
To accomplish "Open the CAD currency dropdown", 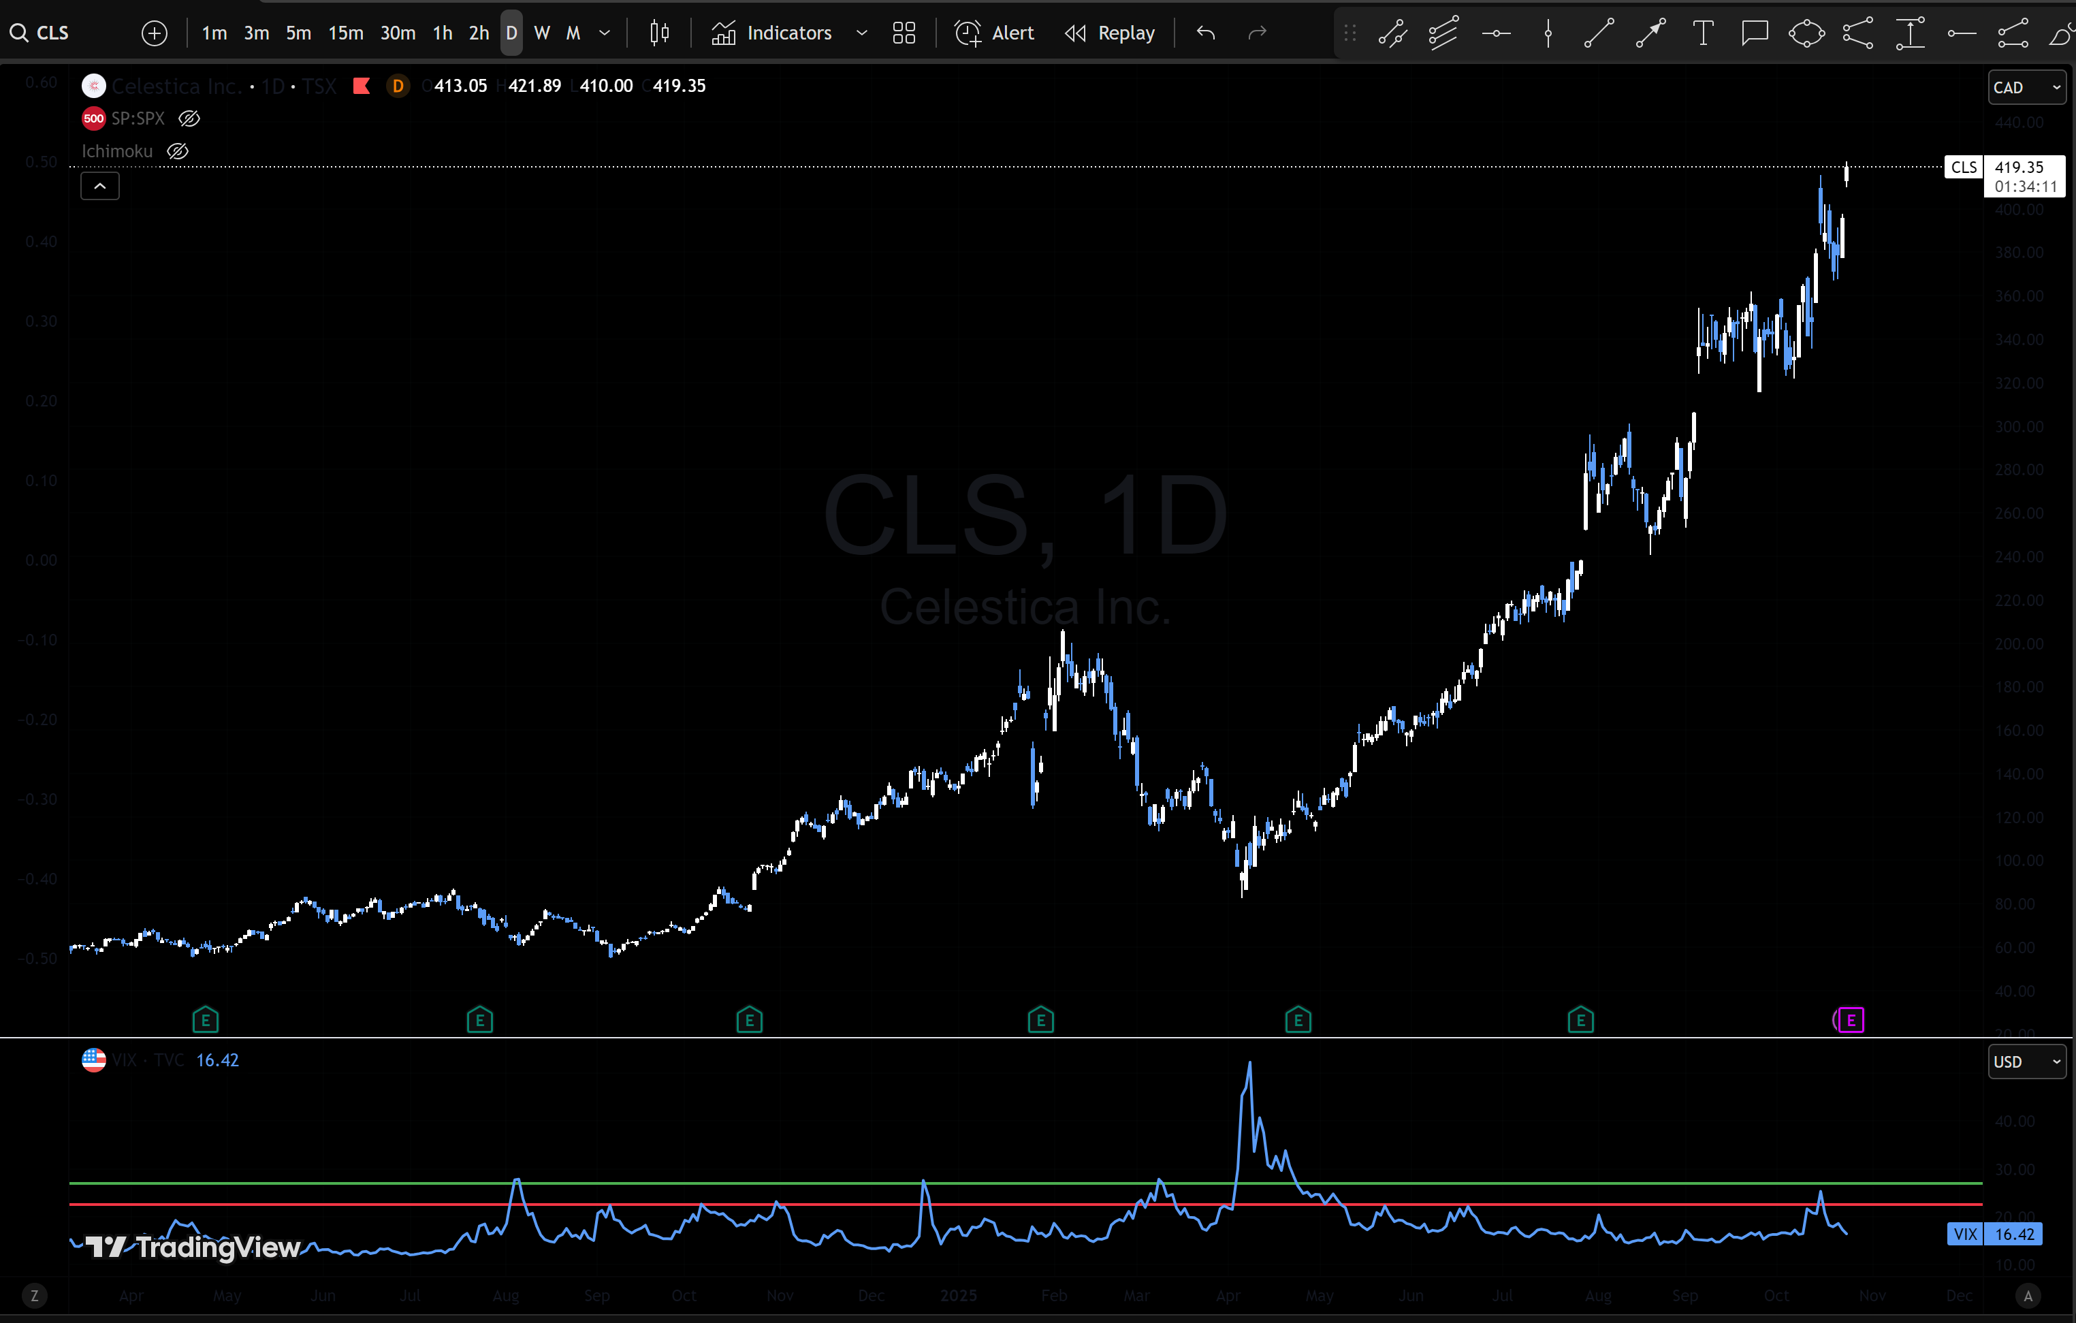I will pos(2027,87).
